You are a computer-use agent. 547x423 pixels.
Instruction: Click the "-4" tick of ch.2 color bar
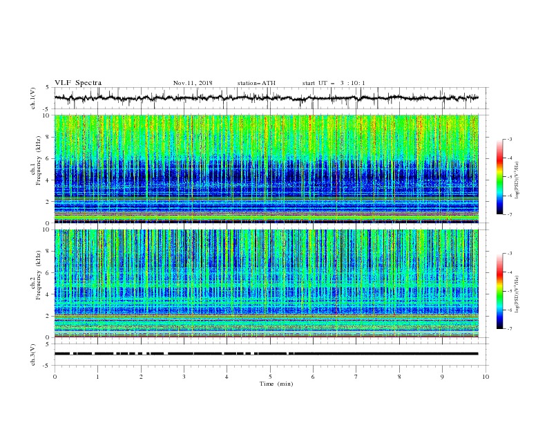tap(509, 272)
